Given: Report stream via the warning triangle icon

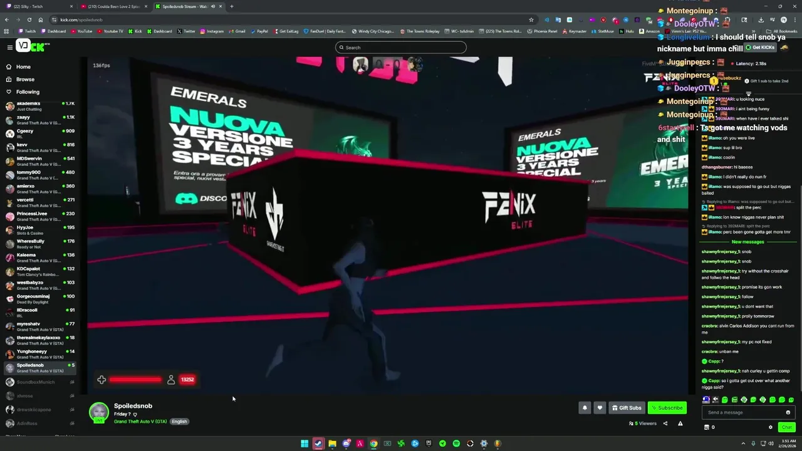Looking at the screenshot, I should (680, 423).
